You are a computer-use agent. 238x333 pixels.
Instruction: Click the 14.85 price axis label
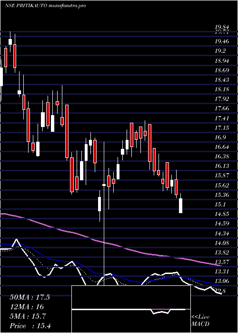[x=222, y=214]
